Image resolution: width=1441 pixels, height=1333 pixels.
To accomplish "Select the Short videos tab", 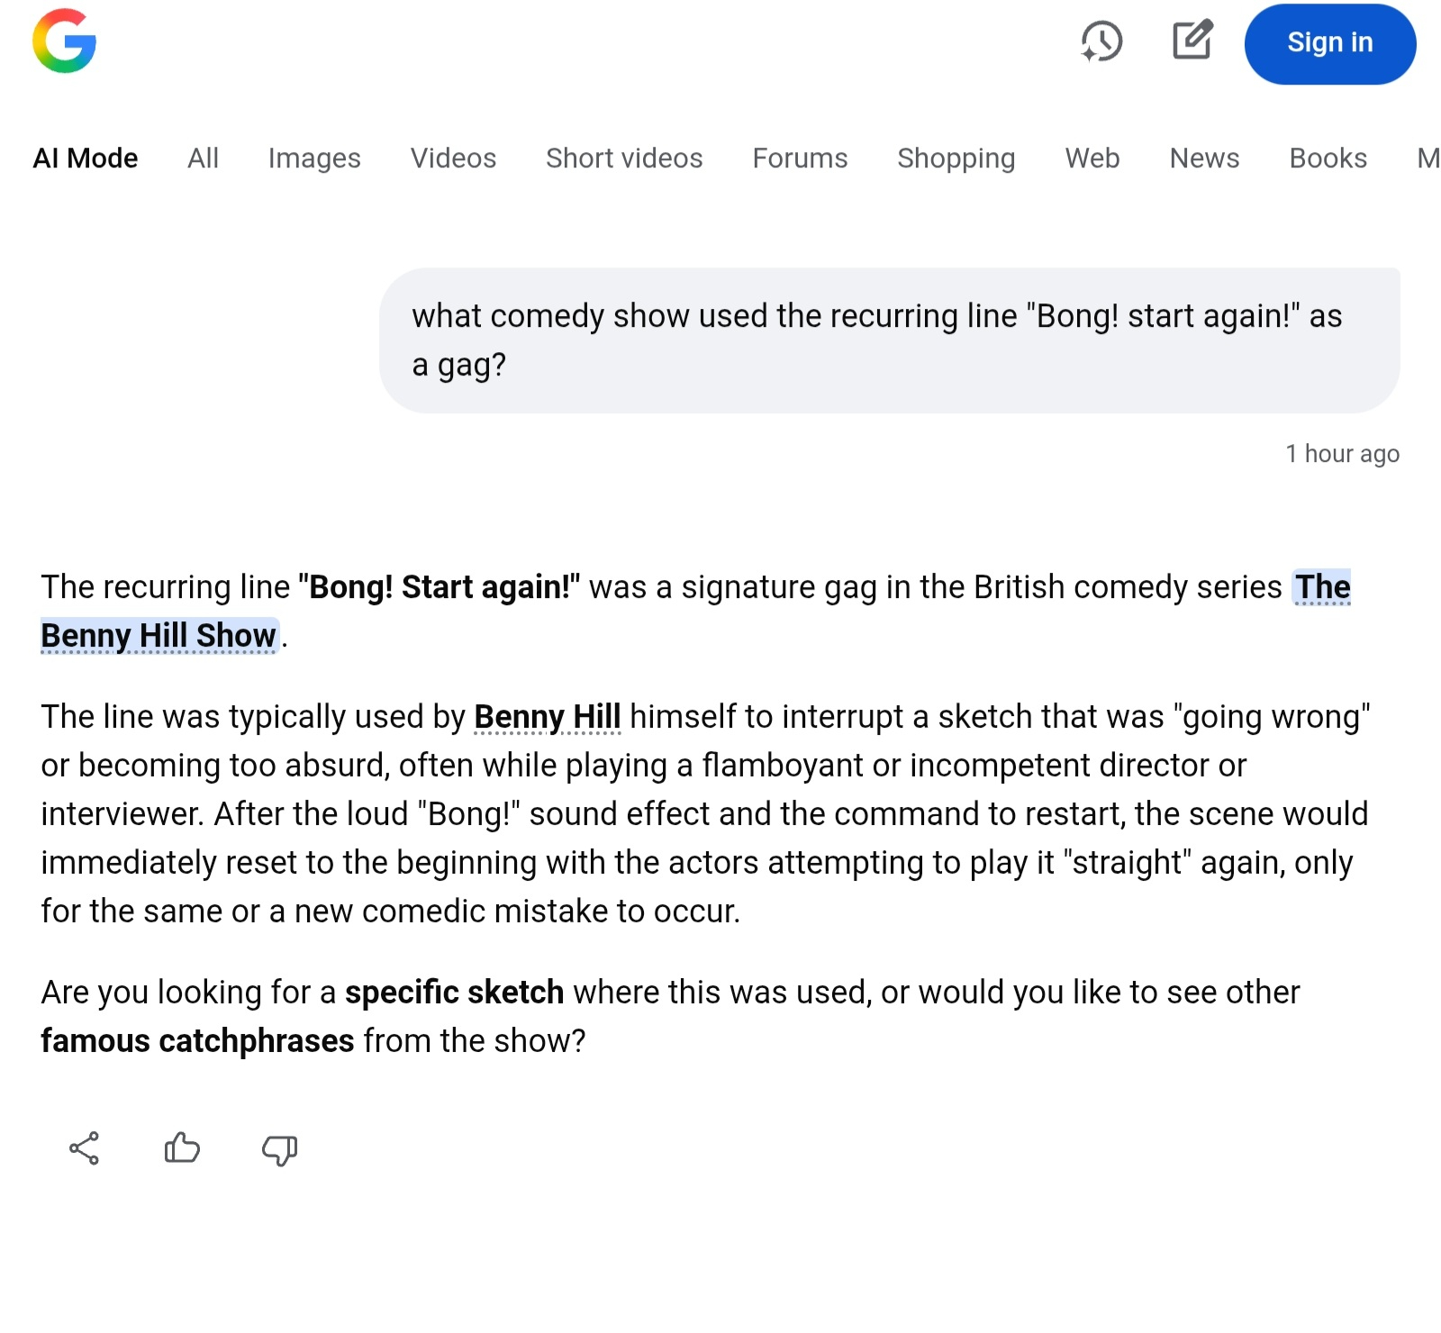I will pyautogui.click(x=624, y=159).
